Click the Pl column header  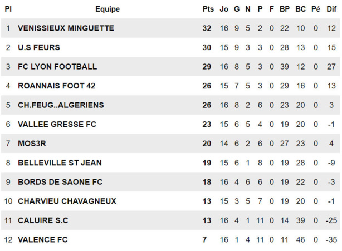(8, 9)
